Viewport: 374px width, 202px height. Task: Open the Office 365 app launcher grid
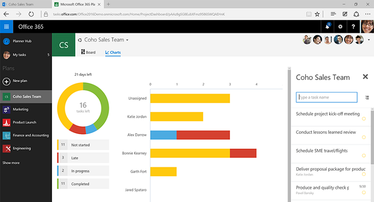(x=6, y=26)
